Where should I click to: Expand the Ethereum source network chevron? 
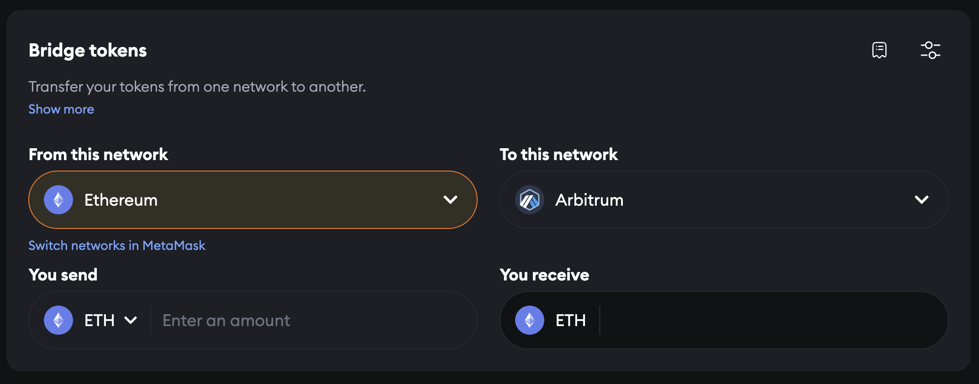[450, 200]
